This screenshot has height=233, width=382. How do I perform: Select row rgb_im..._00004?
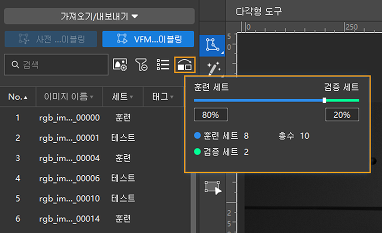tap(95, 158)
